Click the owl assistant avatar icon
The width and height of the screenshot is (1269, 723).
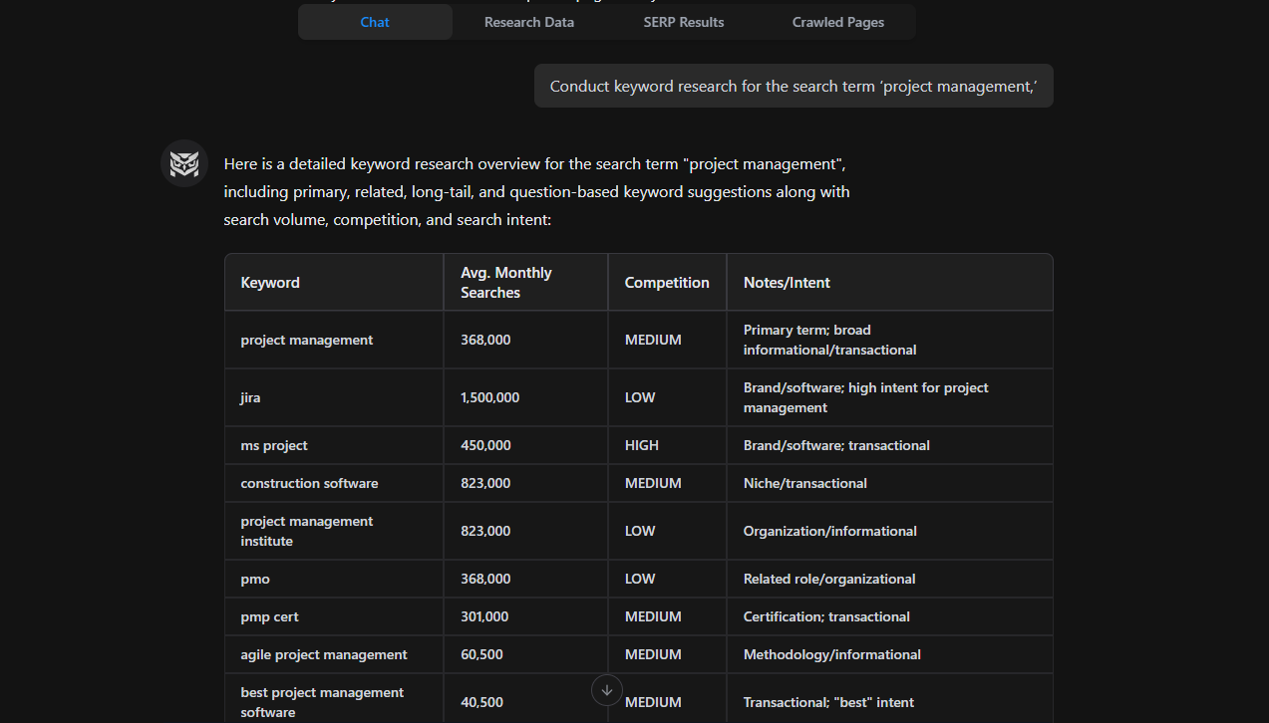[183, 163]
